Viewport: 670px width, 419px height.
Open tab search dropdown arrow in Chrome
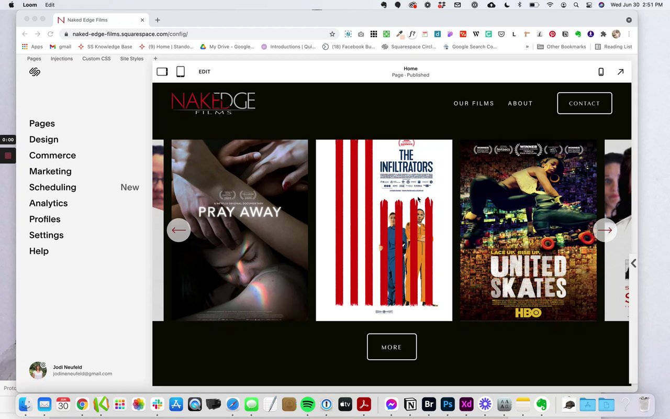629,20
